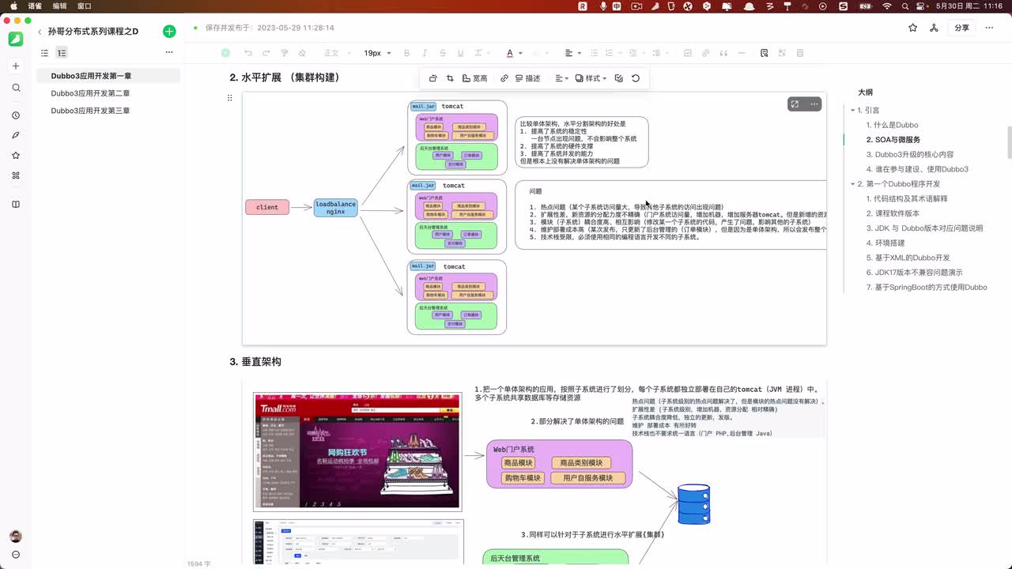Open the 编辑 menu in menu bar
The width and height of the screenshot is (1012, 569).
click(59, 6)
